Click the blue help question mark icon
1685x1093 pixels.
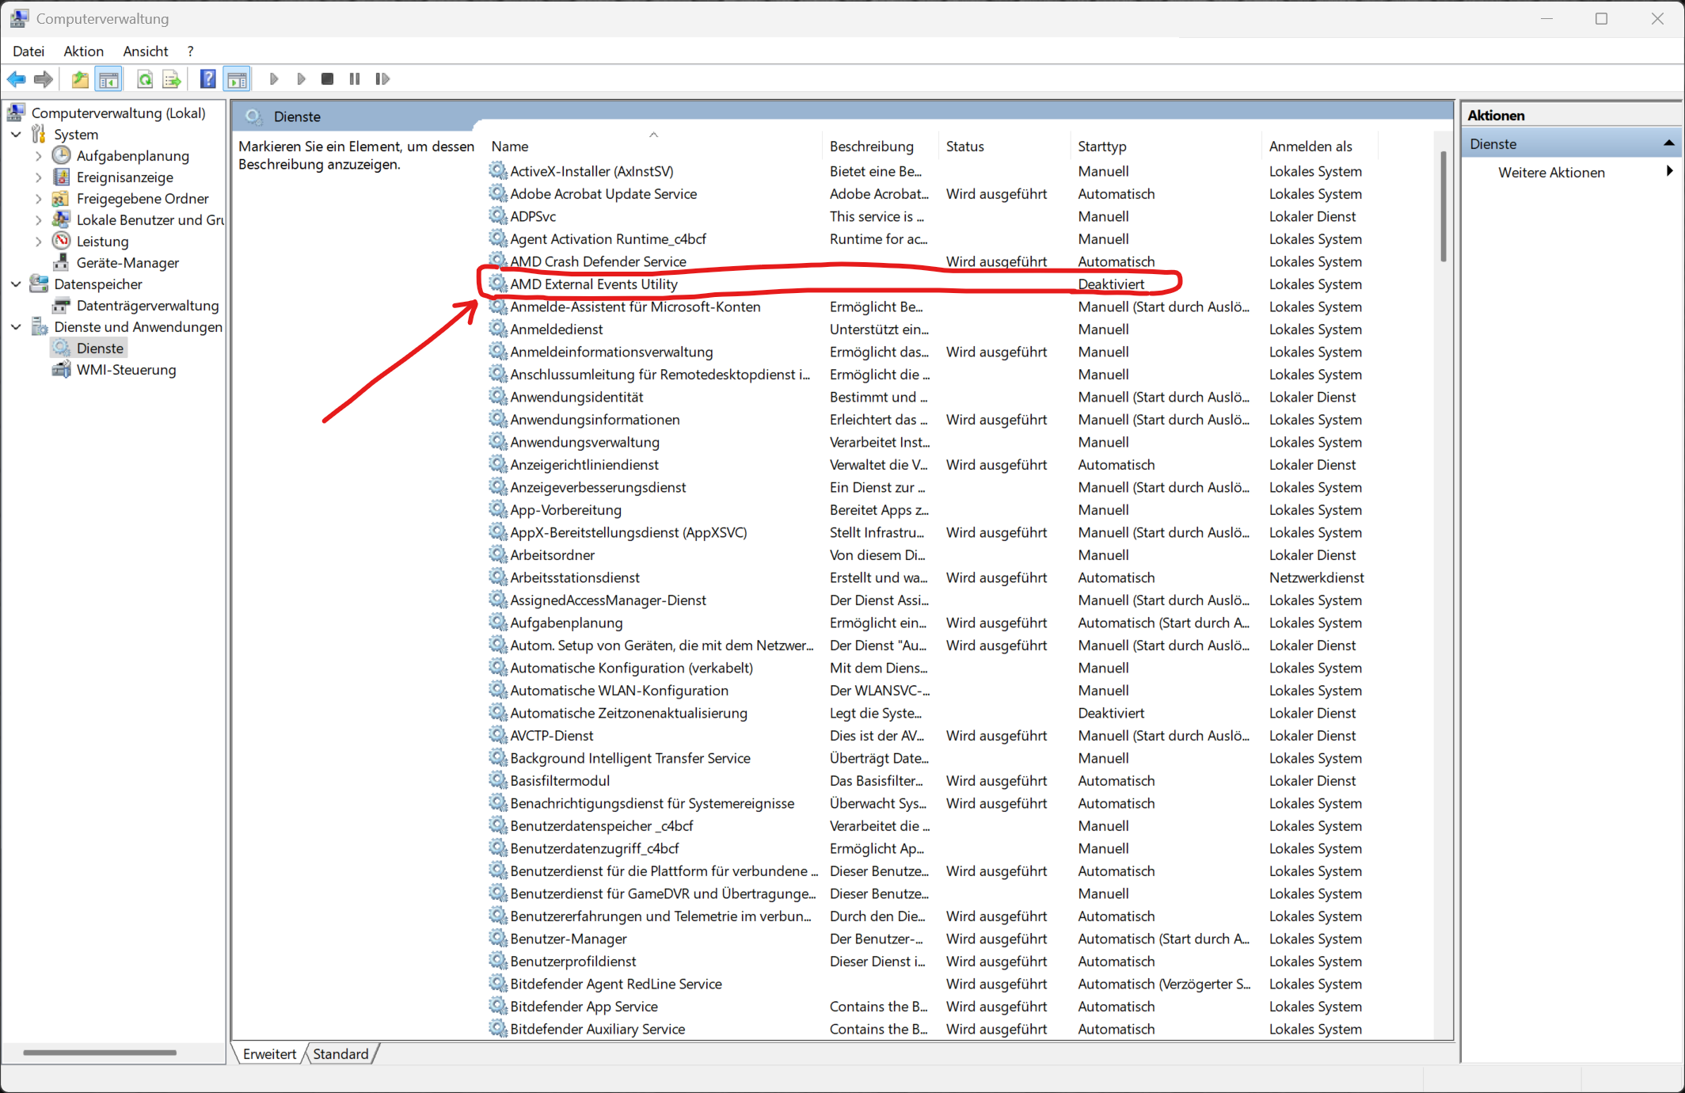coord(207,79)
